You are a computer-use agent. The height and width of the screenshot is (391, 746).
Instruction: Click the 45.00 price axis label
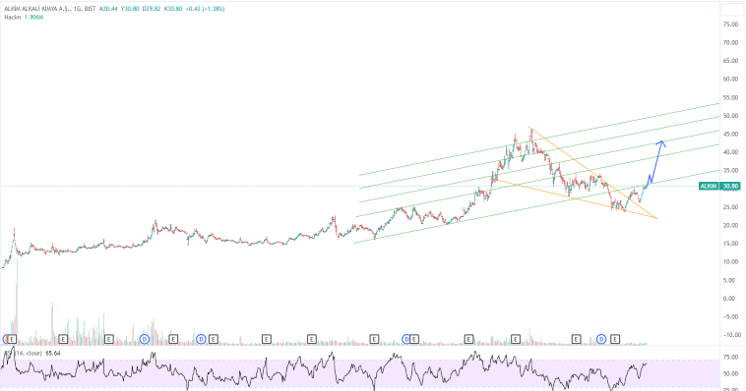730,134
